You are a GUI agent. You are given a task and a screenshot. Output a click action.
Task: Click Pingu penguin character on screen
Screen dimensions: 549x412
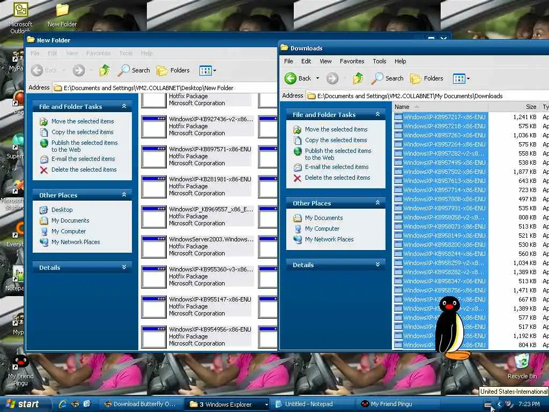tap(450, 328)
